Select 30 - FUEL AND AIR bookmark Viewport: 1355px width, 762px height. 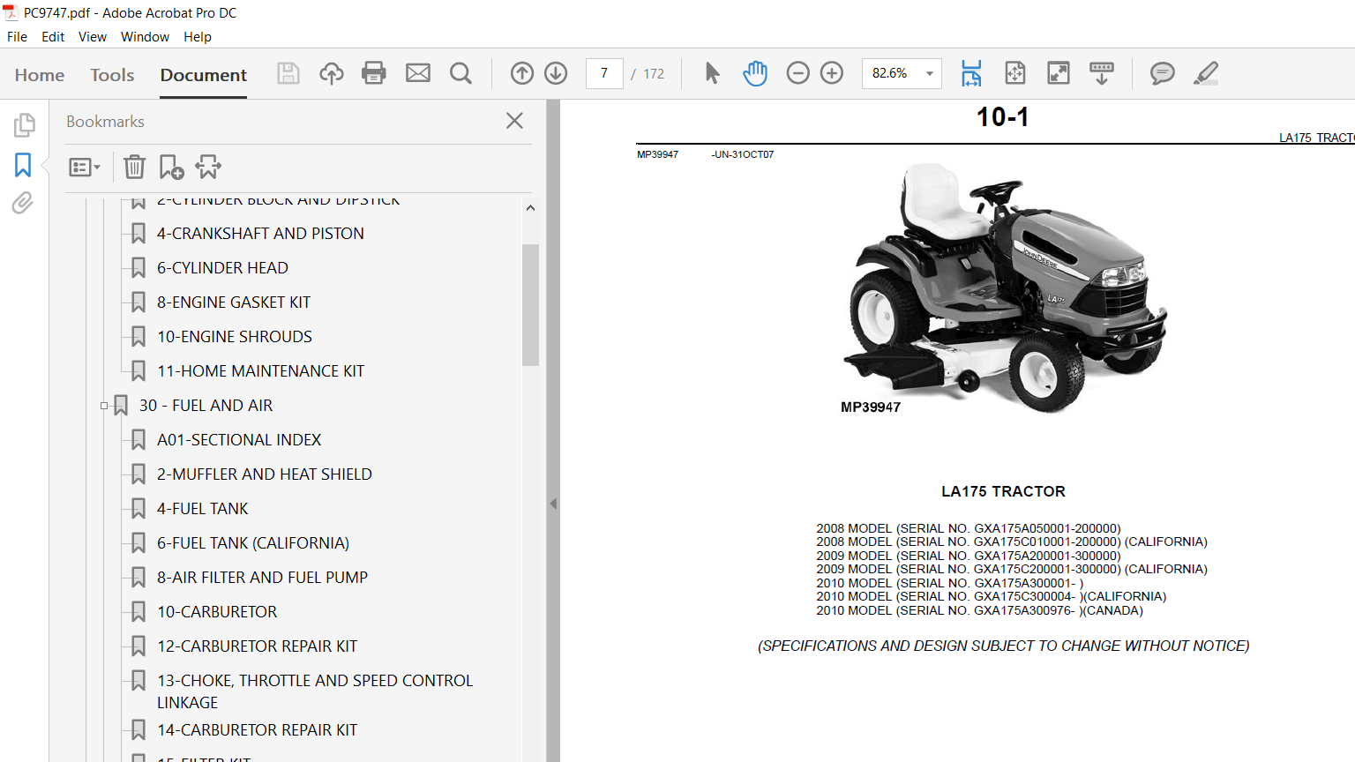[x=206, y=406]
